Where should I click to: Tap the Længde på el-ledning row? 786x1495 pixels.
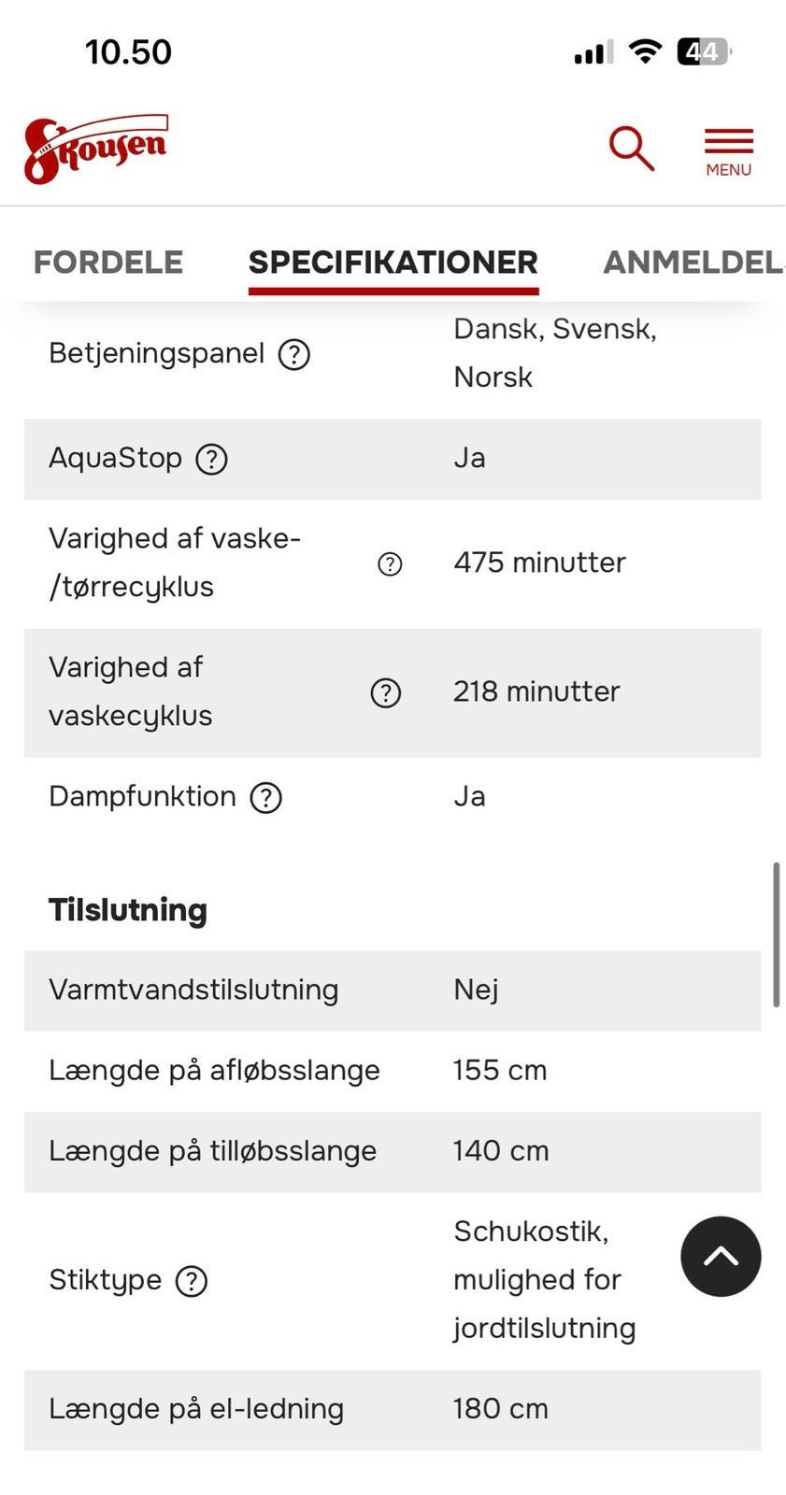coord(393,1409)
